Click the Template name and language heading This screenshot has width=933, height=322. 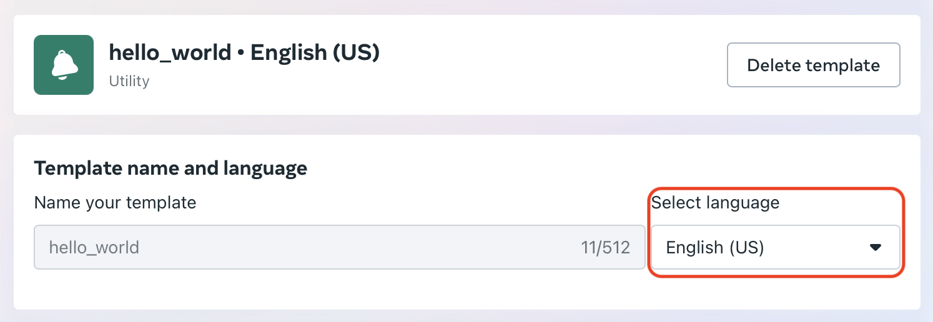point(170,168)
